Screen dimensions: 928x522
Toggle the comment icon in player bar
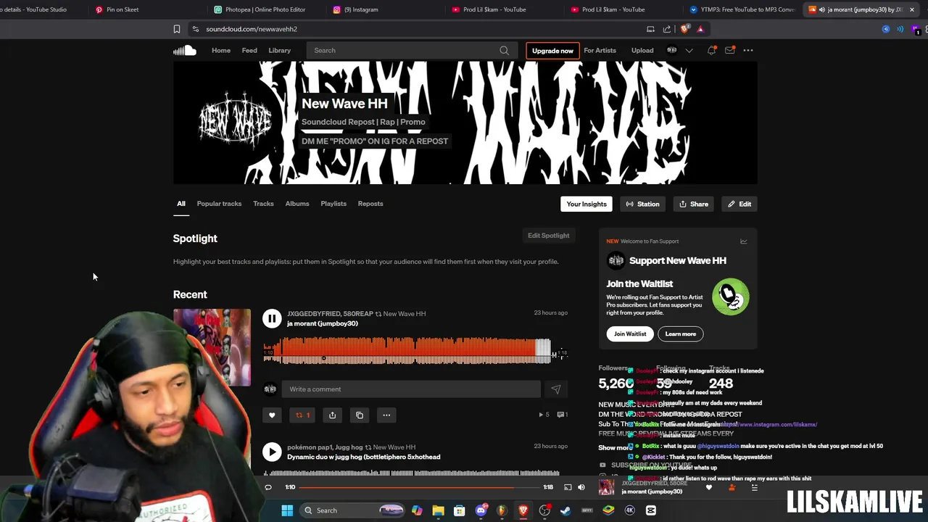(268, 487)
